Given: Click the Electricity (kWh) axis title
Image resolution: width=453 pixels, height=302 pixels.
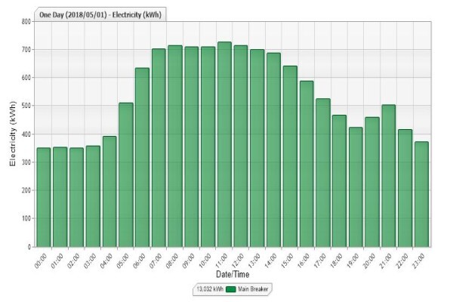Looking at the screenshot, I should coord(12,134).
